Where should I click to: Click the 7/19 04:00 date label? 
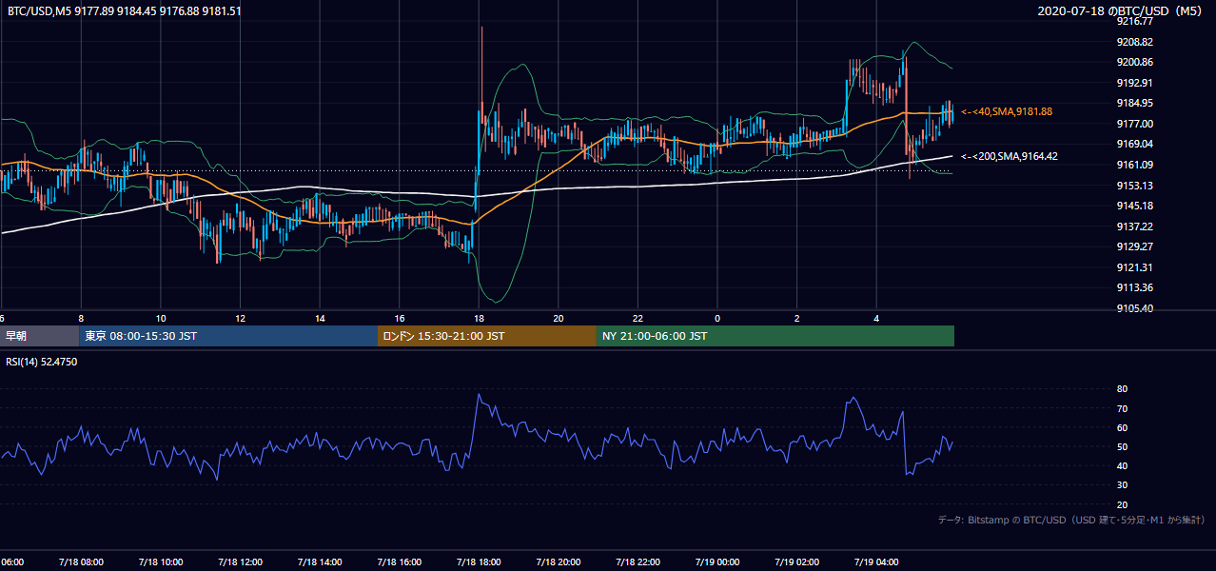pos(876,562)
